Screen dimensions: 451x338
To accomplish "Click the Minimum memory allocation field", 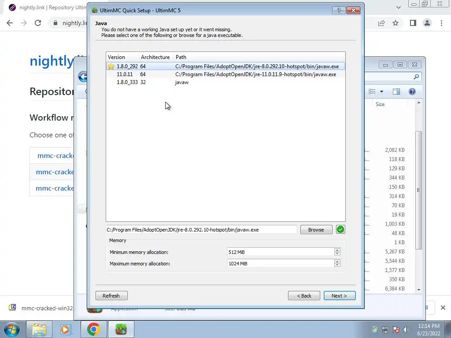I will (281, 252).
